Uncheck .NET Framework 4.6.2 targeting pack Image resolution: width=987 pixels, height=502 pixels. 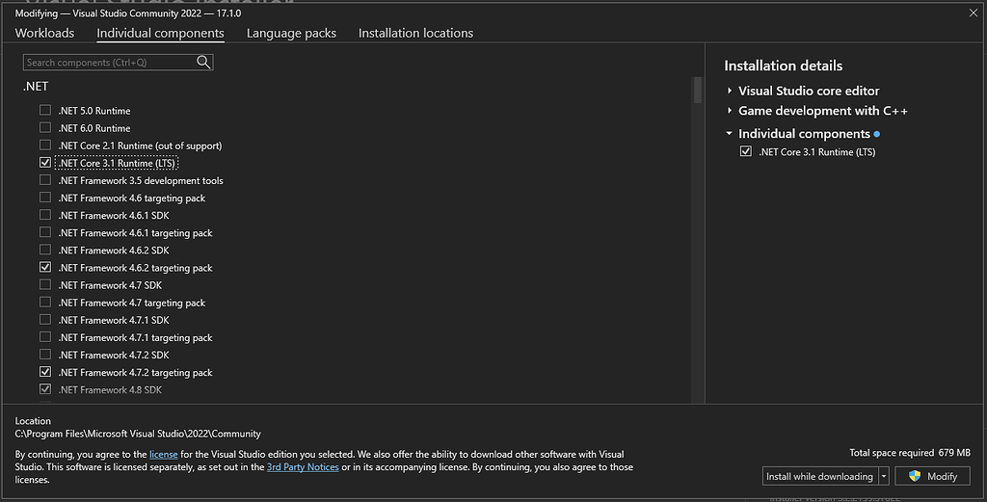[45, 268]
